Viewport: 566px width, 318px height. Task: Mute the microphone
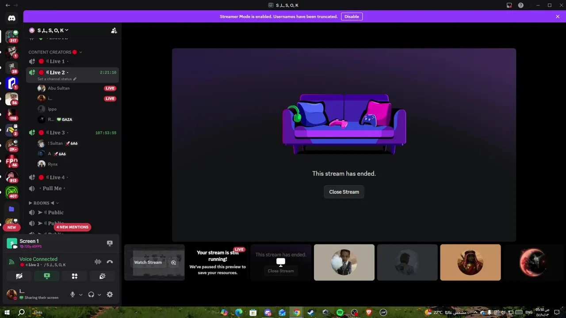pyautogui.click(x=73, y=295)
